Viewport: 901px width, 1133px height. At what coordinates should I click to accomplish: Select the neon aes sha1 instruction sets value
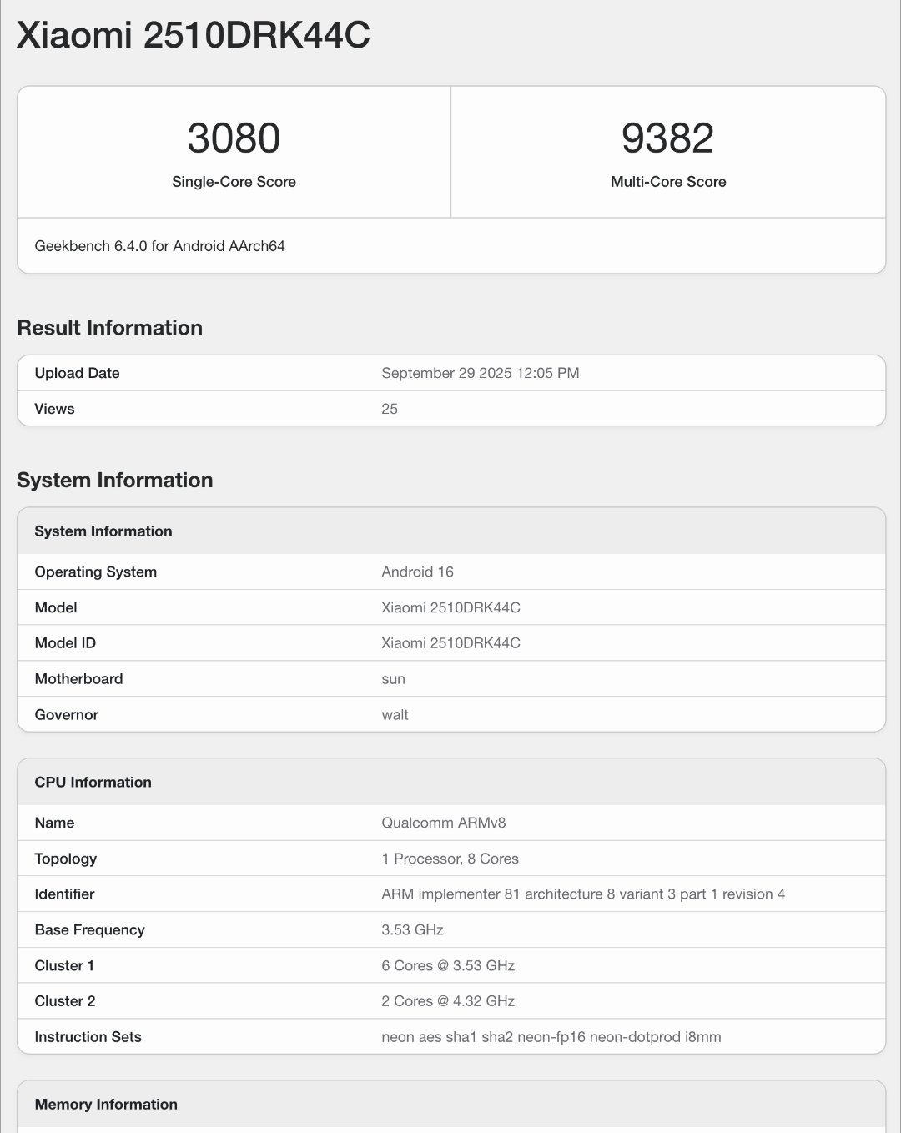click(x=551, y=1037)
